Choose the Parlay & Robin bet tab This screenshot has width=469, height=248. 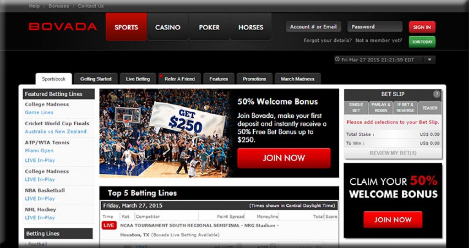tap(381, 108)
